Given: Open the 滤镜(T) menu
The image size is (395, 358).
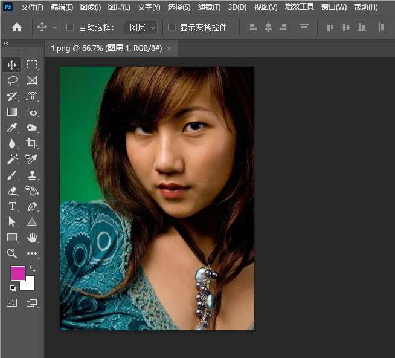Looking at the screenshot, I should pos(209,7).
